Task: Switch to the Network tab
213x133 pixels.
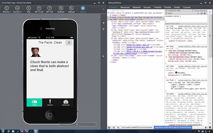Action: pos(136,7)
